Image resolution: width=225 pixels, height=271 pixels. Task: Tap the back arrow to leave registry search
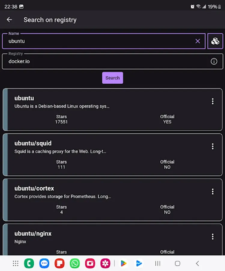(9, 20)
